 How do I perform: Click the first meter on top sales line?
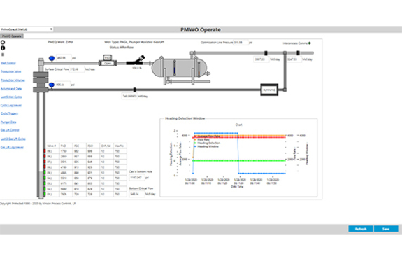pos(266,53)
